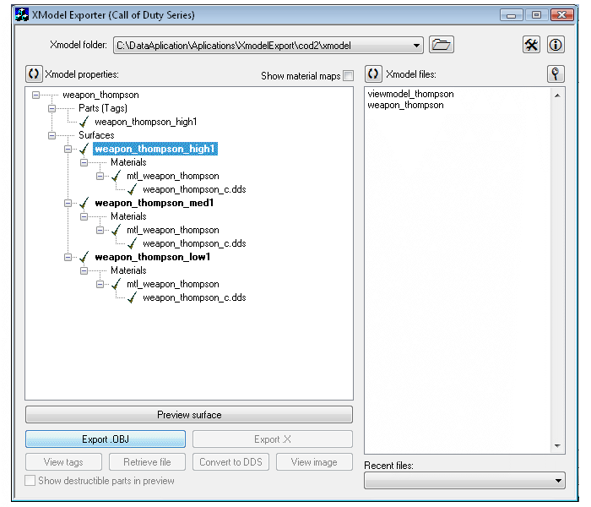
Task: Open the tools settings wrench icon
Action: click(531, 45)
